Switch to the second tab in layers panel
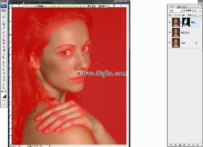This screenshot has width=203, height=147. [x=179, y=7]
